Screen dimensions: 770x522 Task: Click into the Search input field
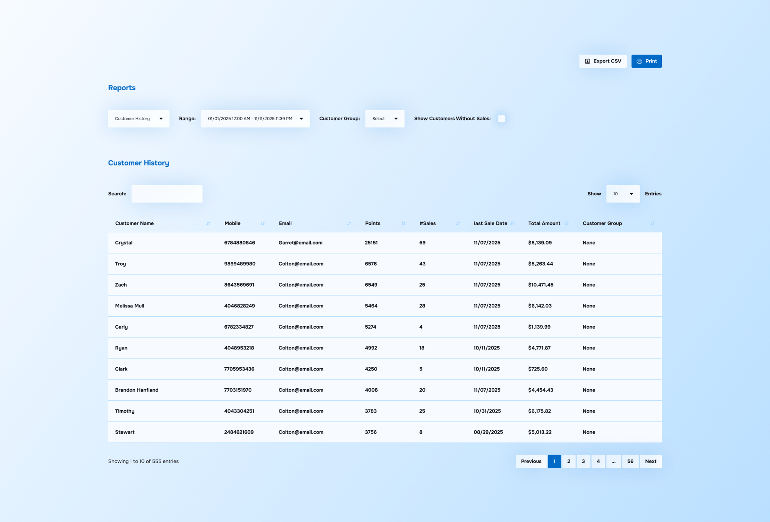point(167,194)
